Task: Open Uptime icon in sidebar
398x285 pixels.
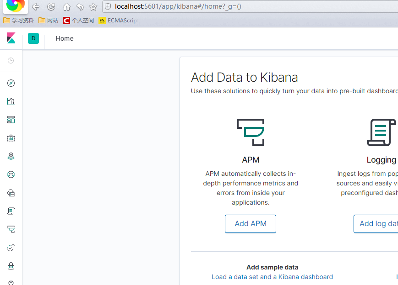Action: click(11, 248)
